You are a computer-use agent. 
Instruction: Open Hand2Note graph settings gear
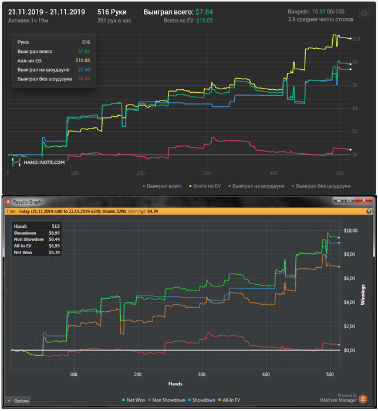[x=365, y=12]
